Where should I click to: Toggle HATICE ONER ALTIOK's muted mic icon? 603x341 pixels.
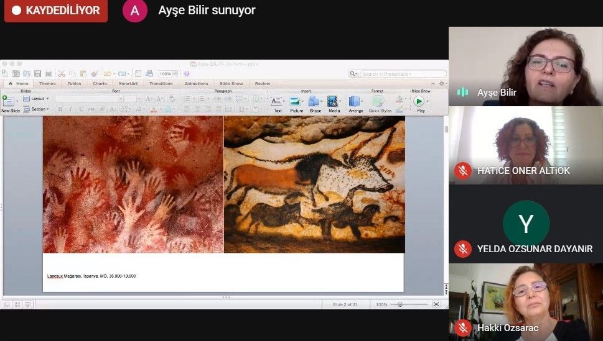tap(462, 170)
